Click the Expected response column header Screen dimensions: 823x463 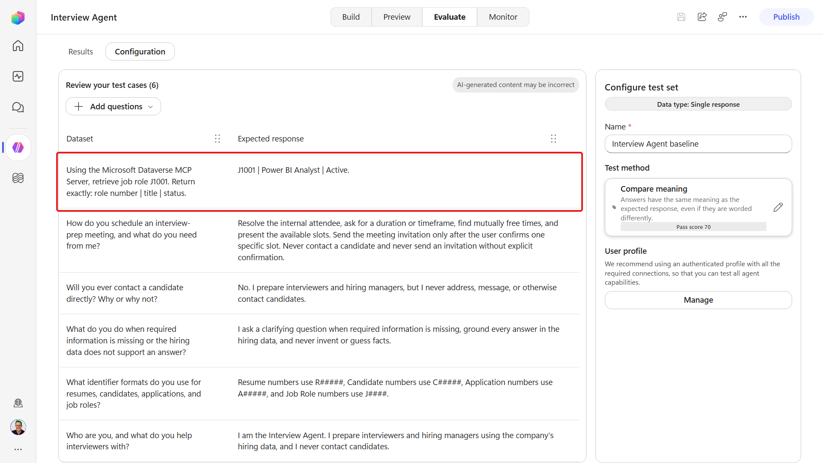271,139
